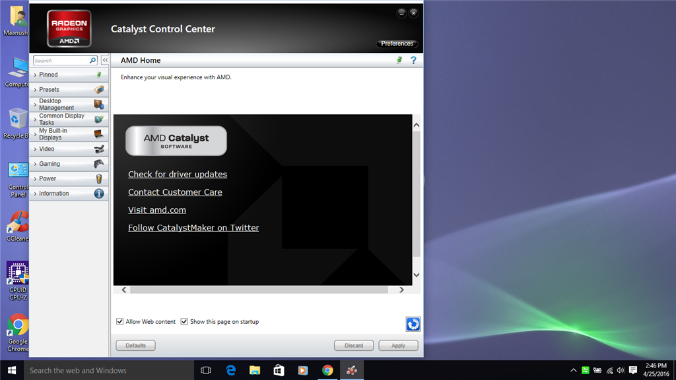Click the scroll right arrow in web panel
Screen dimensions: 676x380
tap(401, 289)
